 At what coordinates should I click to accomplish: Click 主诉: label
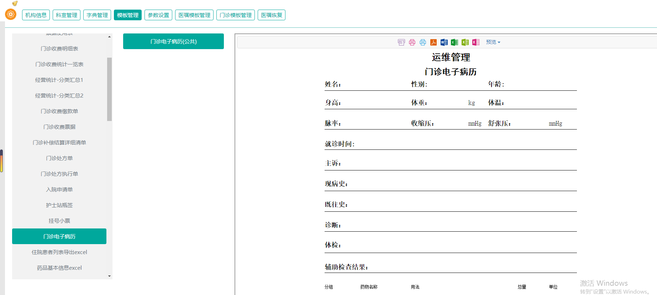point(333,163)
